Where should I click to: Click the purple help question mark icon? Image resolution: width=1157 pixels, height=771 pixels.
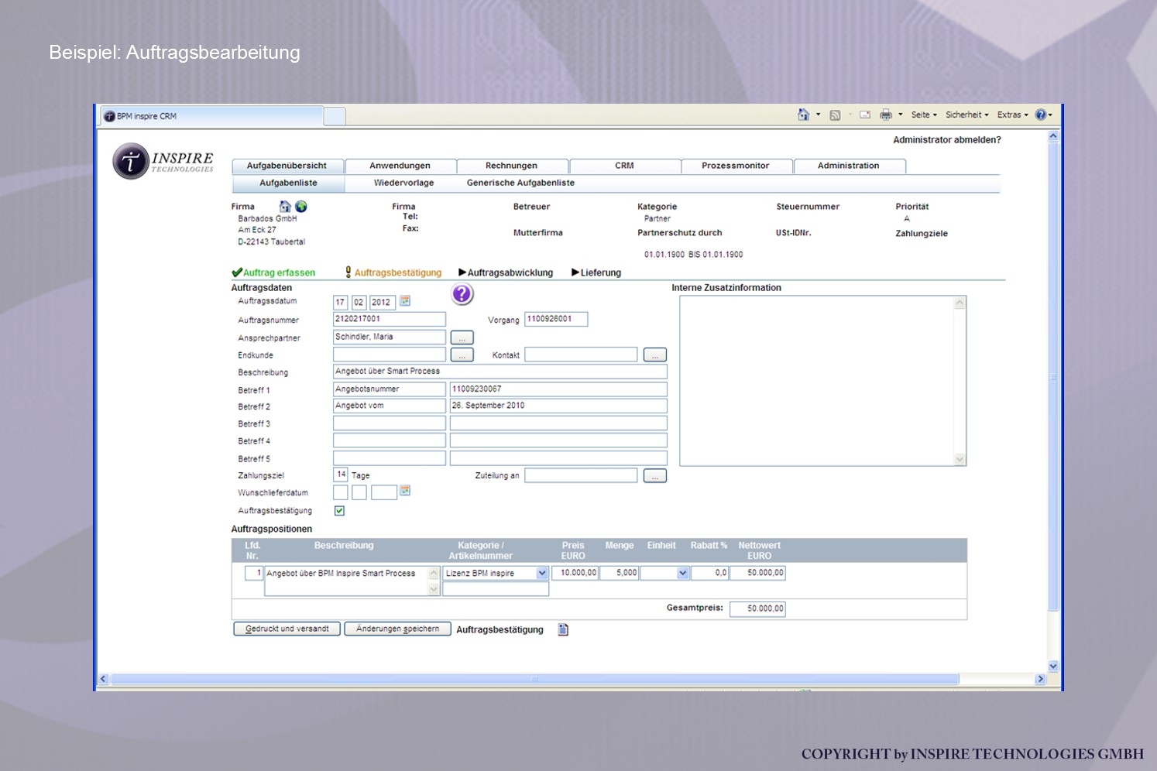click(462, 294)
